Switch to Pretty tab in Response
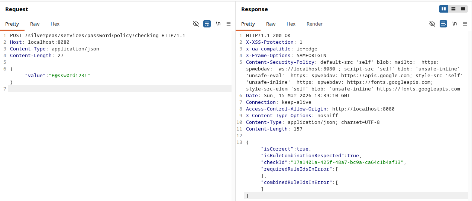This screenshot has width=472, height=201. point(248,24)
